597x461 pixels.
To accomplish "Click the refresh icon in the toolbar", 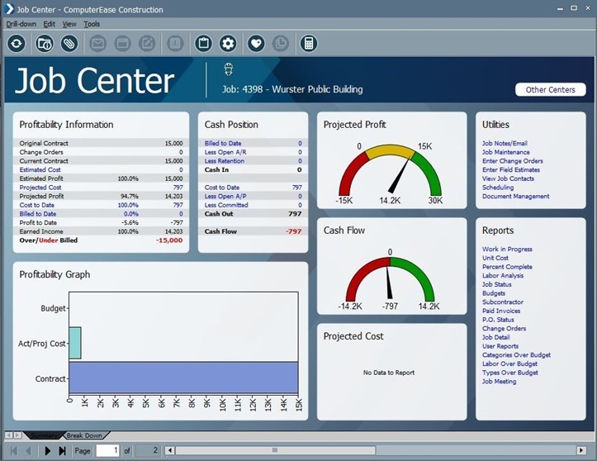I will pos(17,43).
